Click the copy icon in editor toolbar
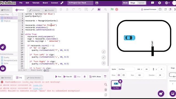The image size is (176, 99). 61,10
